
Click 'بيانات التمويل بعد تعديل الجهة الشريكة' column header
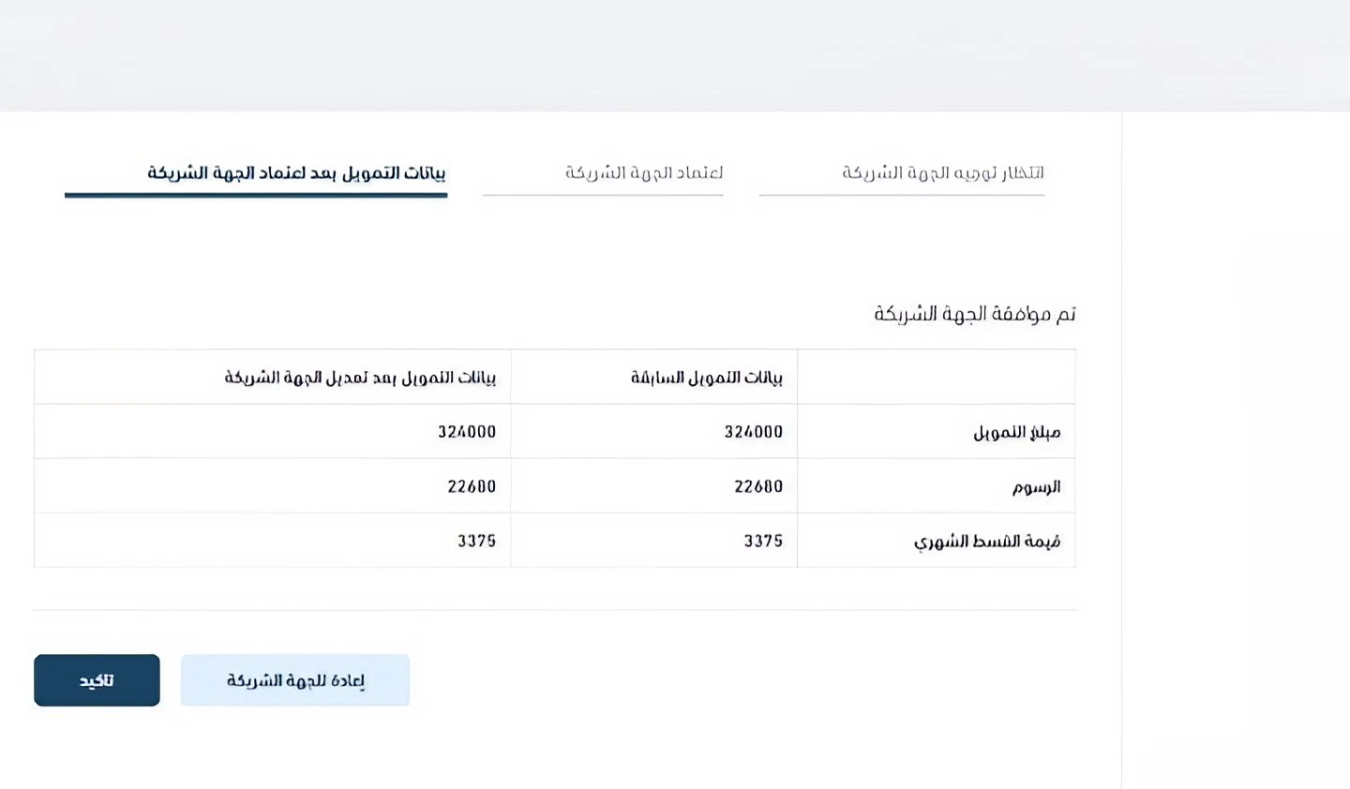(x=360, y=378)
